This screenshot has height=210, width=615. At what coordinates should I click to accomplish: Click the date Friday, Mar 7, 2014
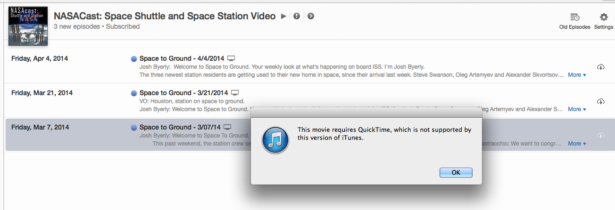tap(40, 128)
